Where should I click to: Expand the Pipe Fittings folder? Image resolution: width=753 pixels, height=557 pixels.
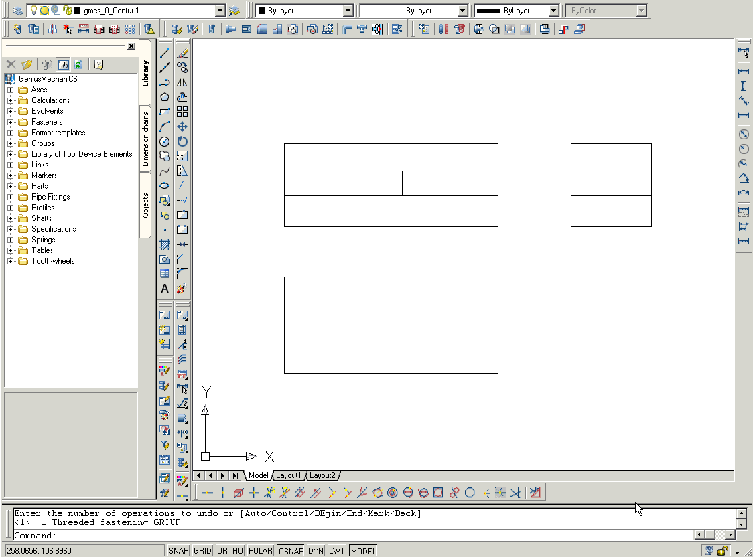point(10,197)
